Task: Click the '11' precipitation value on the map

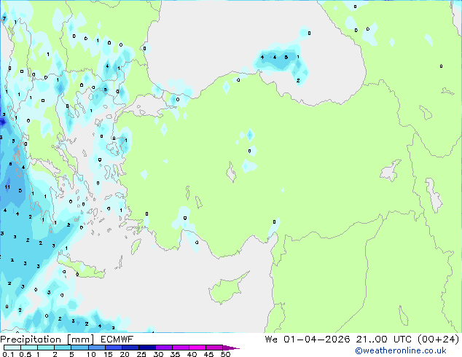Action: [x=7, y=187]
